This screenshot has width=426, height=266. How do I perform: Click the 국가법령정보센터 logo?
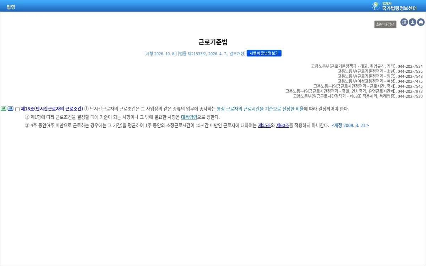pos(394,6)
